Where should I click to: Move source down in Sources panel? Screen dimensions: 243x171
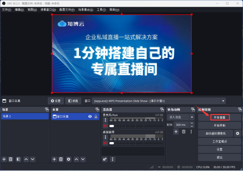(x=83, y=159)
